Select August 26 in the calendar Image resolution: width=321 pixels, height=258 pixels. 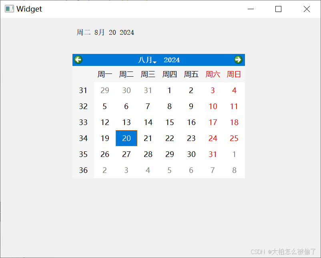pyautogui.click(x=105, y=154)
